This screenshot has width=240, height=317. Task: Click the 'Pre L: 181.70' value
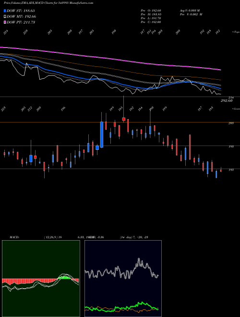[x=151, y=18]
